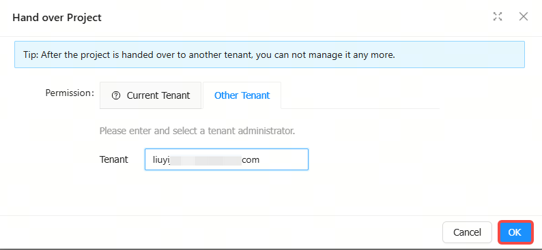This screenshot has width=542, height=250.
Task: Click the blue tip banner message
Action: [270, 54]
